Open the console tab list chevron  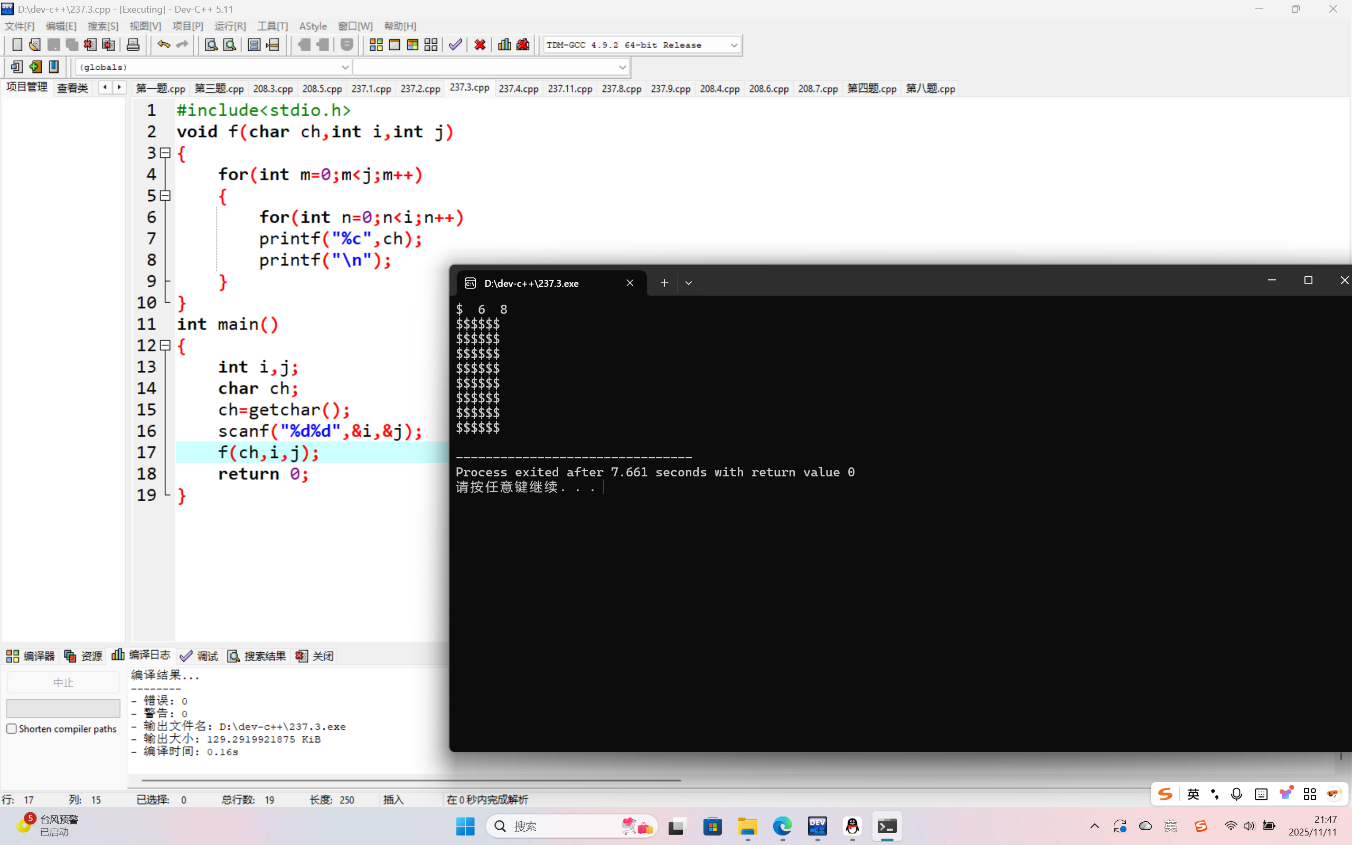(x=688, y=284)
